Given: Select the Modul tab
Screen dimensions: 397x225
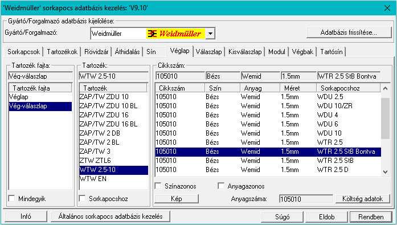Looking at the screenshot, I should click(277, 52).
